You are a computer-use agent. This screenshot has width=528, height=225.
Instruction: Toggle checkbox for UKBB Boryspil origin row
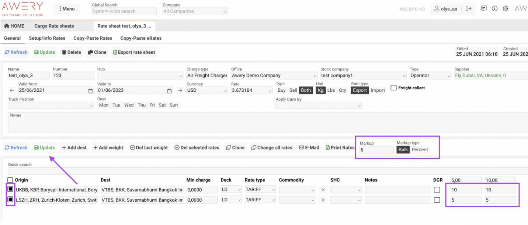click(10, 189)
